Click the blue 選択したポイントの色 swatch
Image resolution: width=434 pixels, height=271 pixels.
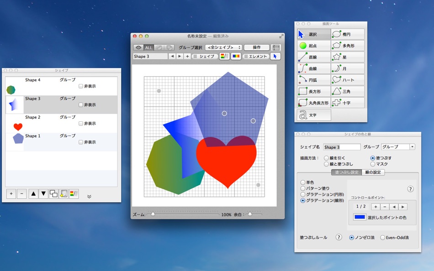click(360, 217)
